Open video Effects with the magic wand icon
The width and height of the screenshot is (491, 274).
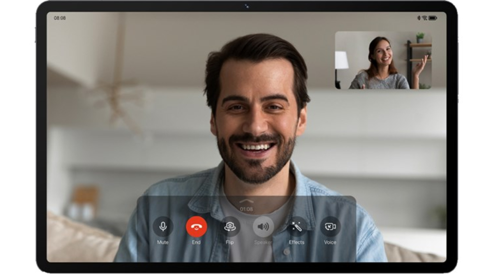click(297, 226)
